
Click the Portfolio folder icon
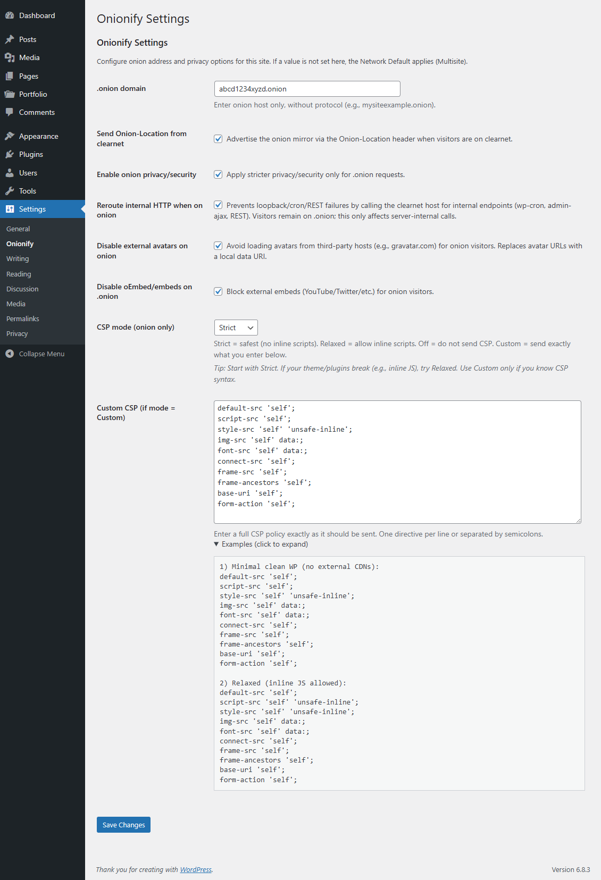[x=10, y=94]
